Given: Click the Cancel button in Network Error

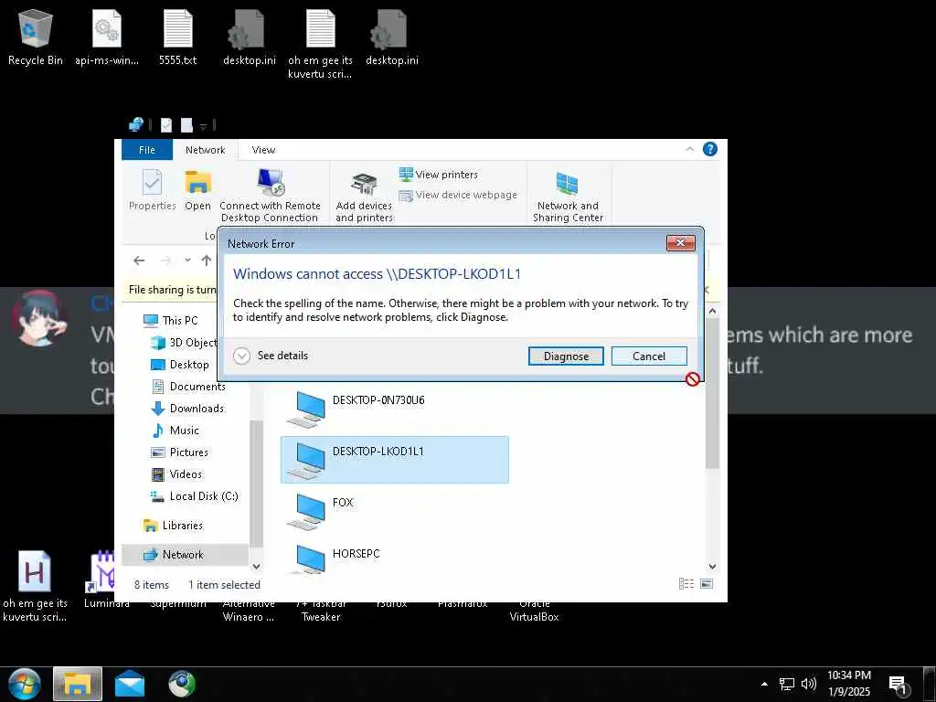Looking at the screenshot, I should [x=649, y=356].
